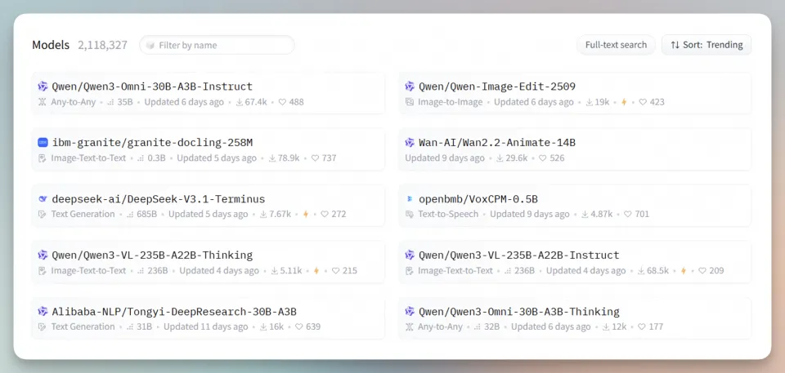Click the DeepSeek whale logo icon
Image resolution: width=785 pixels, height=373 pixels.
(43, 199)
